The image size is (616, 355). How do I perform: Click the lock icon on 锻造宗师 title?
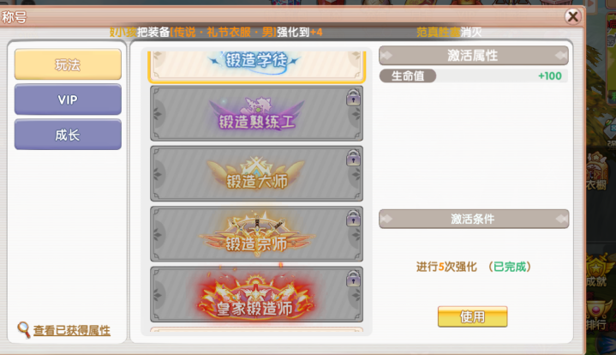point(353,218)
